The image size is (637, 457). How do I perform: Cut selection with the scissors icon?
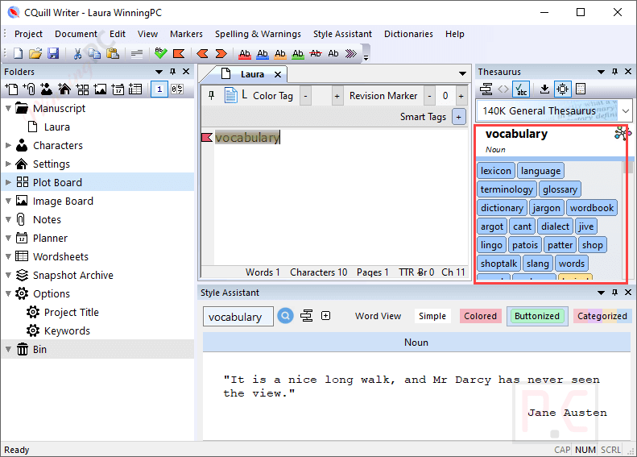[x=77, y=53]
